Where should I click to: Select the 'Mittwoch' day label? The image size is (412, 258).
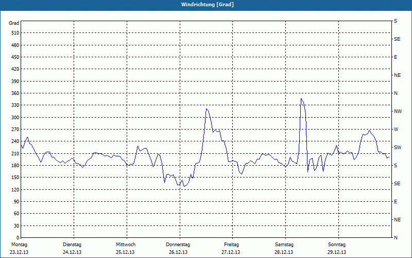point(126,245)
